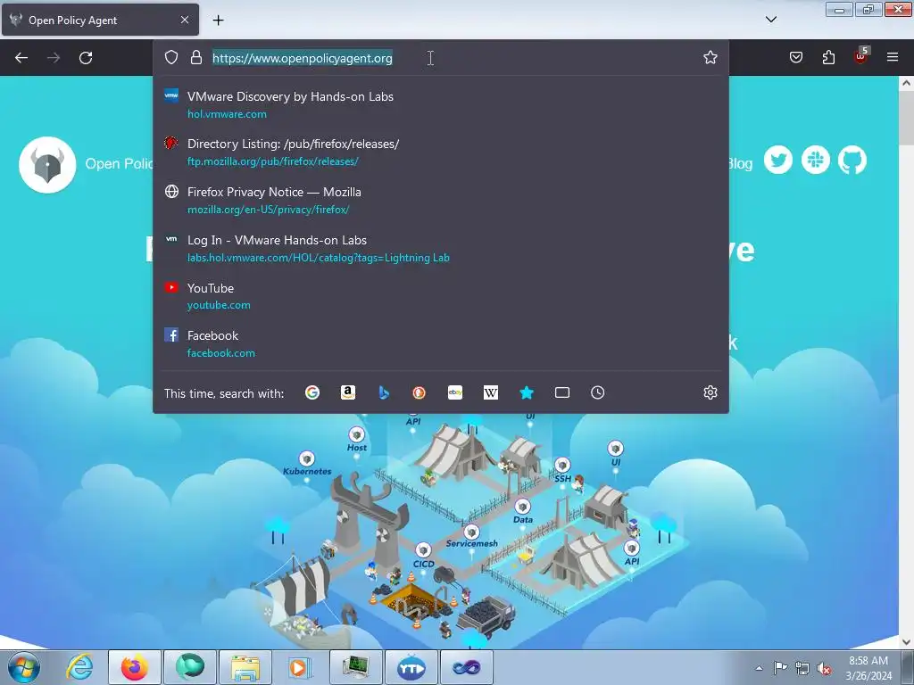Click the Open Policy Agent logo
The width and height of the screenshot is (914, 685).
pyautogui.click(x=47, y=165)
